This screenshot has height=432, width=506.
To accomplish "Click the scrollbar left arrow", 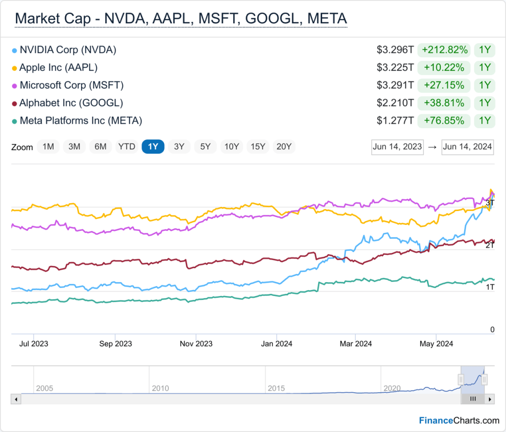I will (x=16, y=399).
